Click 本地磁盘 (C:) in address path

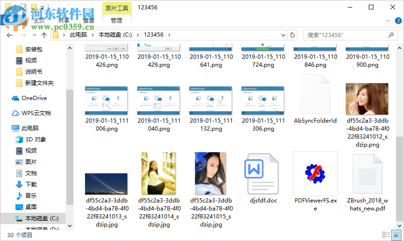click(x=115, y=35)
